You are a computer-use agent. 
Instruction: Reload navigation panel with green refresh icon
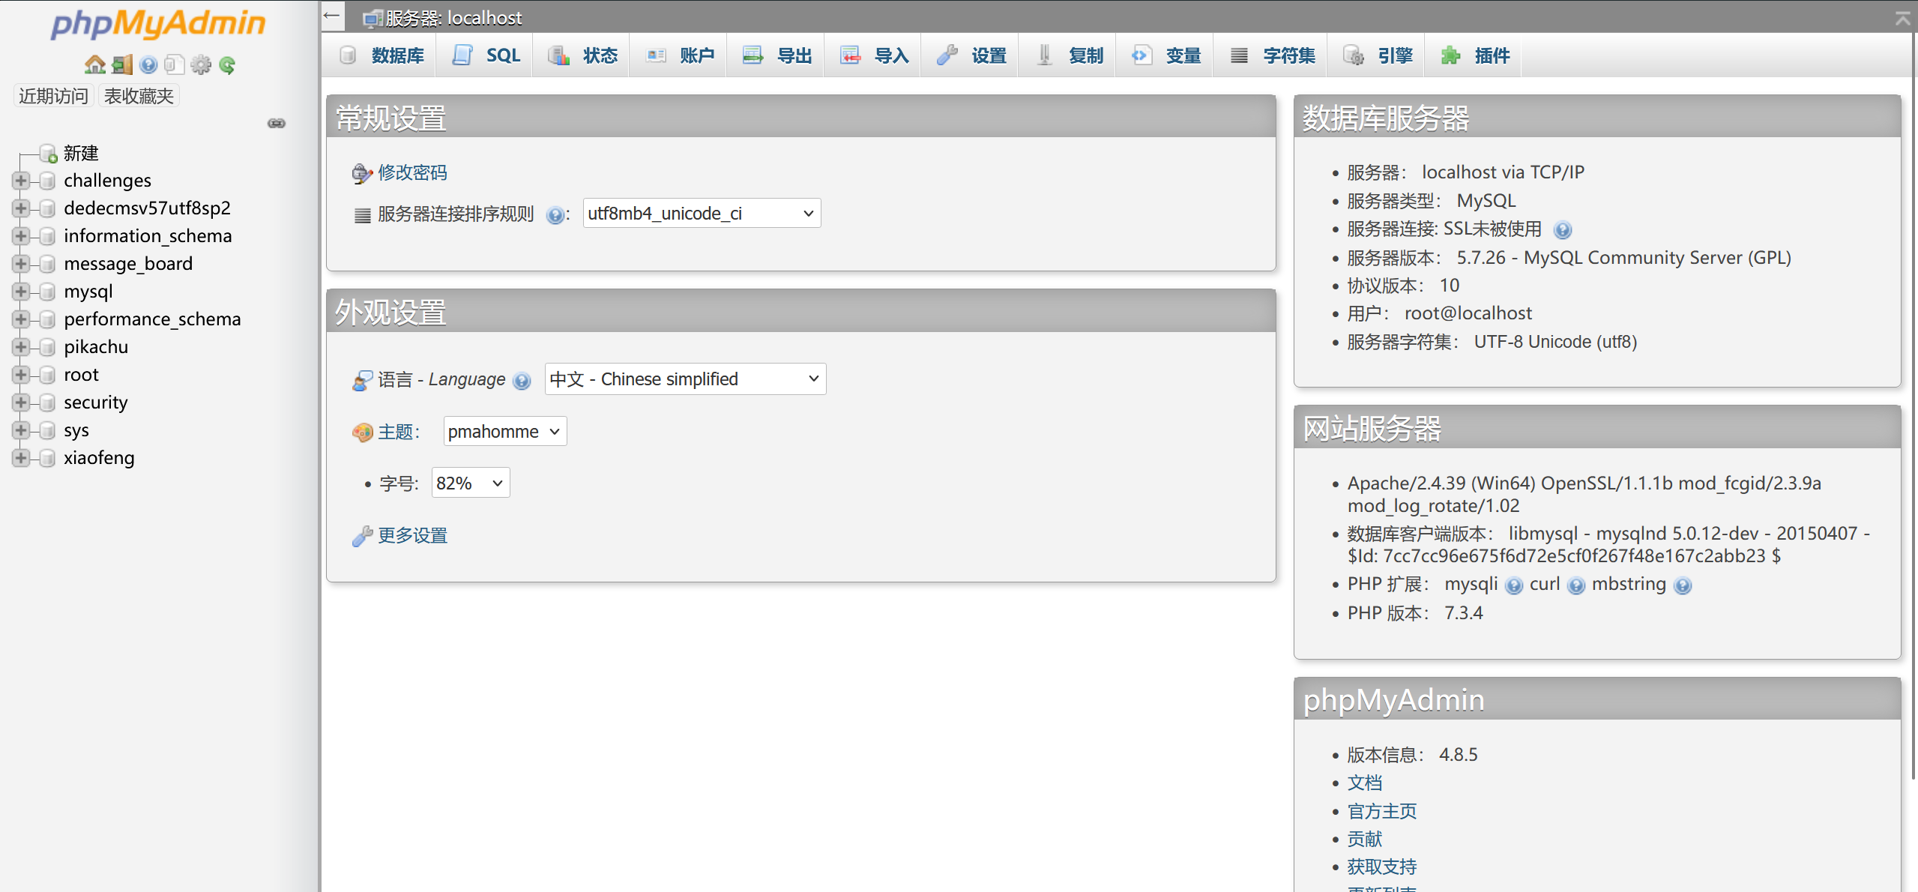[227, 65]
